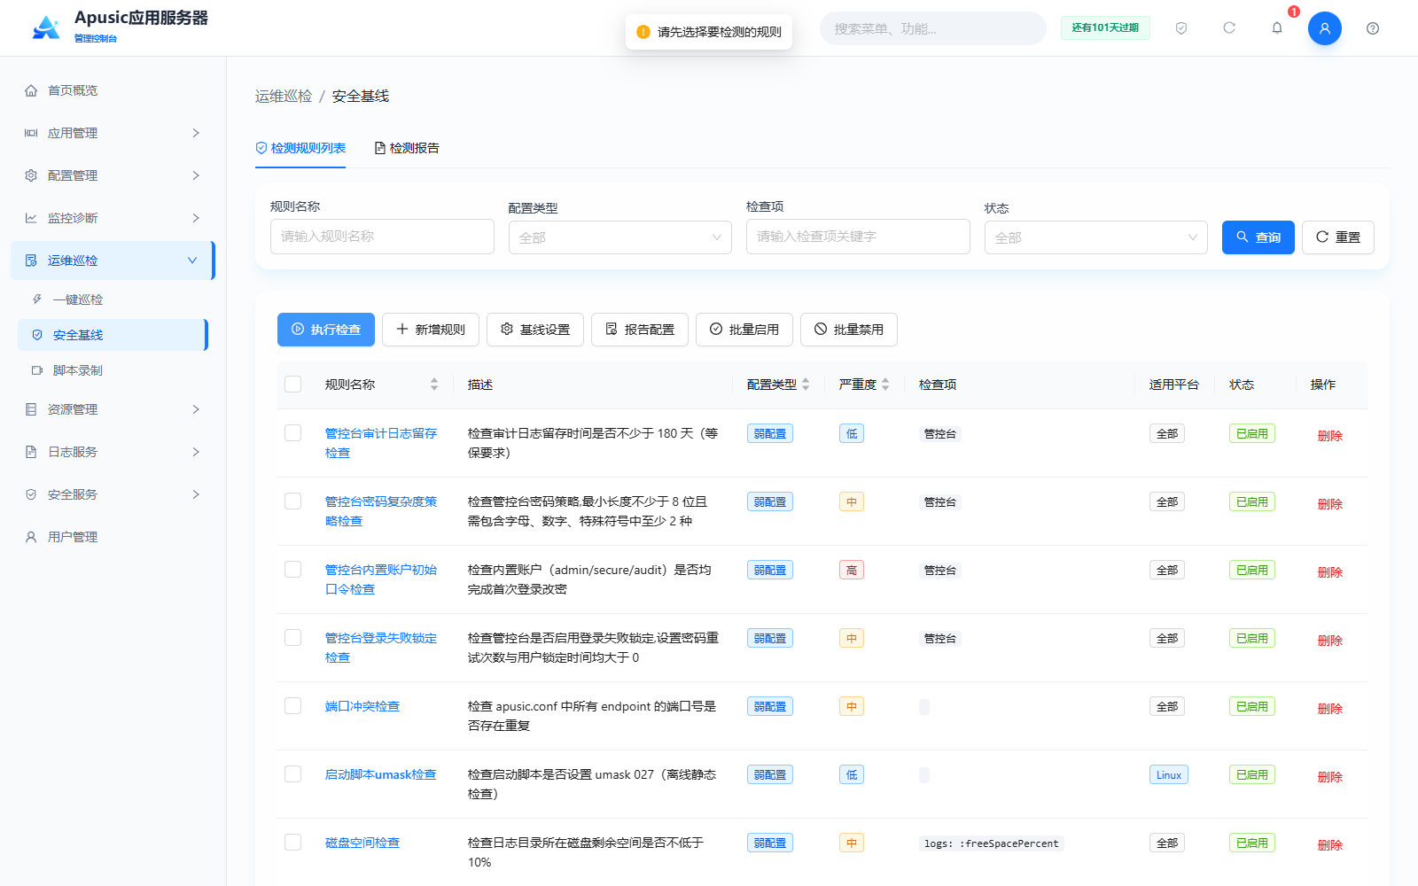Click the 查询 search button

coord(1258,237)
